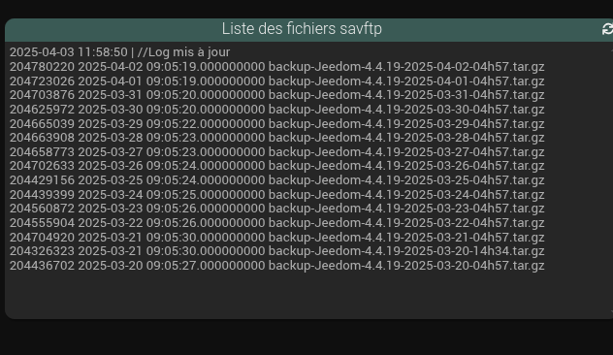The image size is (613, 355).
Task: Click the 'Liste des fichiers savftp' title
Action: pyautogui.click(x=302, y=28)
